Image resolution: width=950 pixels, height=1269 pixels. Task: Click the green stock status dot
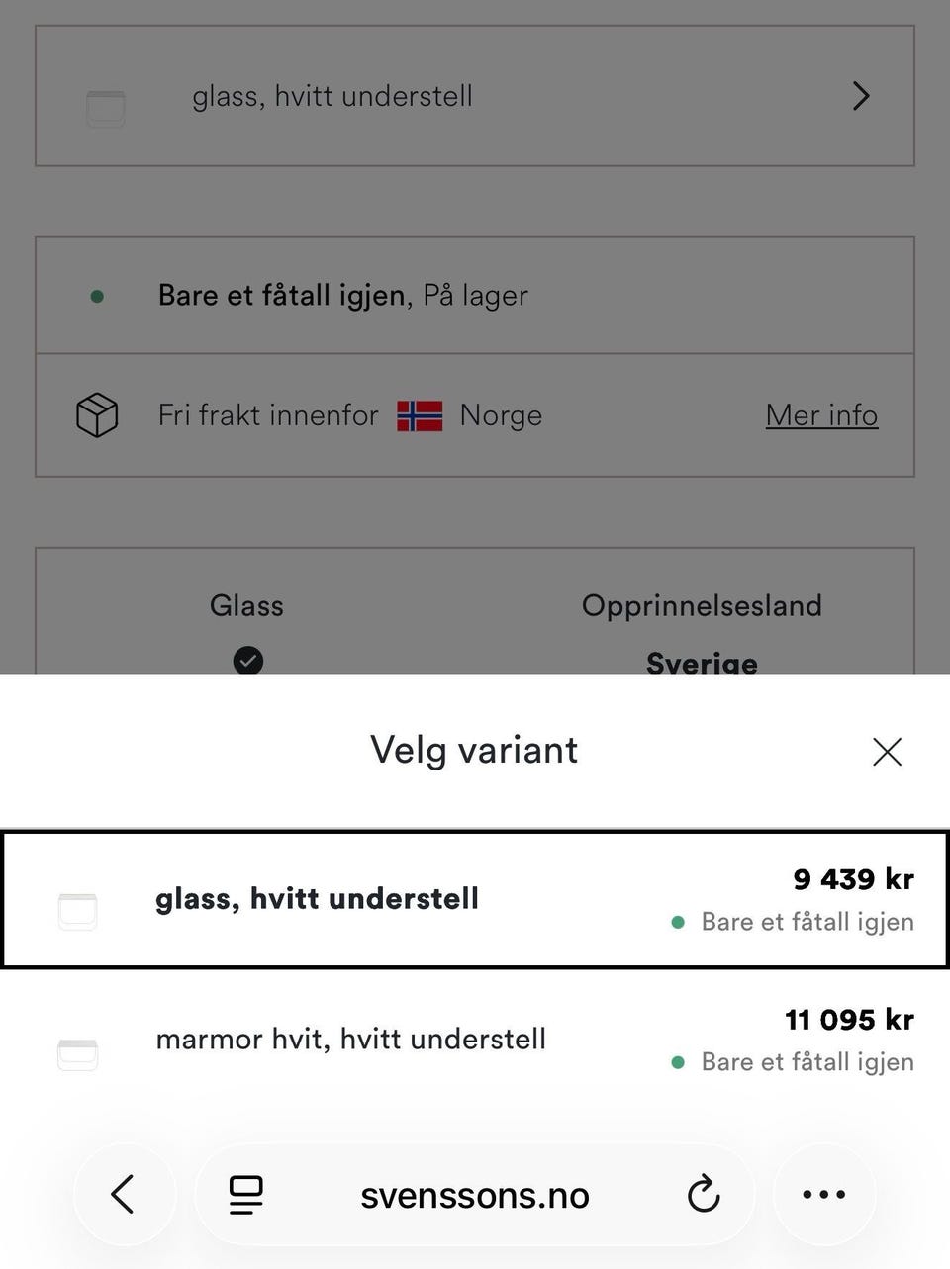tap(97, 296)
